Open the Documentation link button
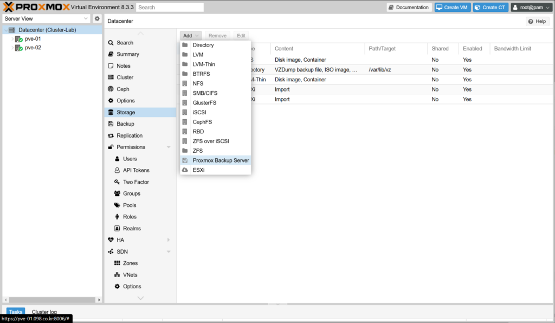The width and height of the screenshot is (555, 323). (x=409, y=8)
